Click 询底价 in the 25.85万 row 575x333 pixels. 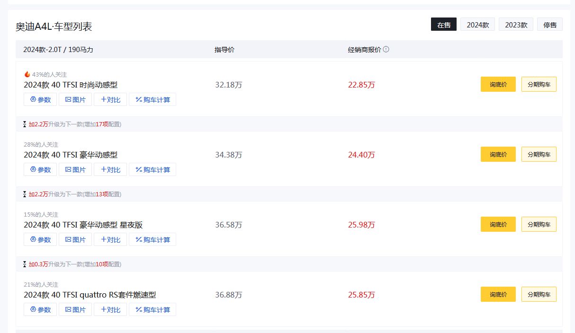tap(498, 294)
